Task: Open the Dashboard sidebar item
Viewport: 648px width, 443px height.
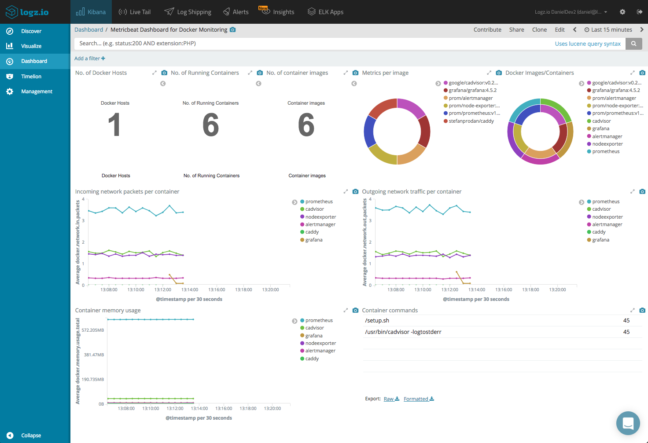Action: click(34, 61)
